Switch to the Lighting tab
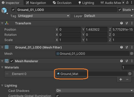Viewport: 134px width, 97px height. [86, 3]
